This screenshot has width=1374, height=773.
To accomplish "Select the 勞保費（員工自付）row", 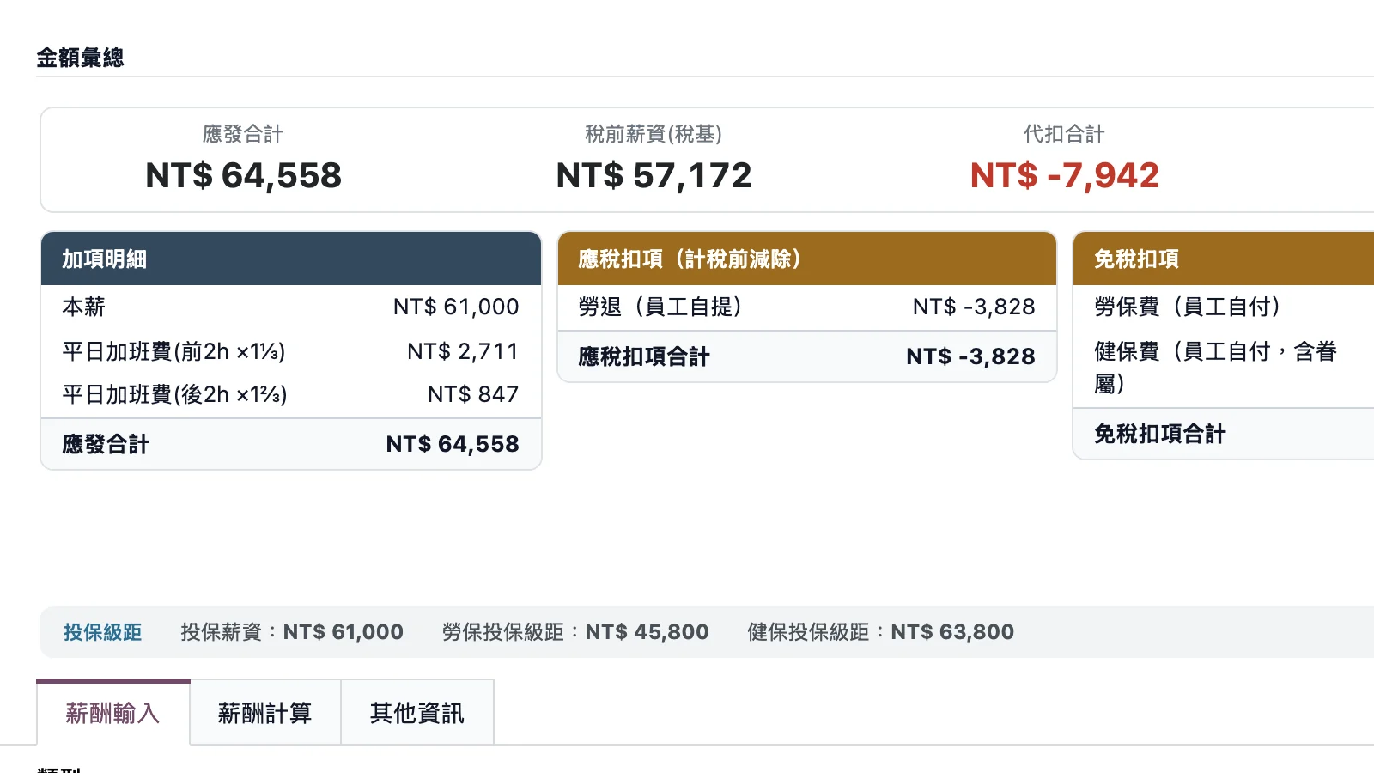I will point(1224,307).
